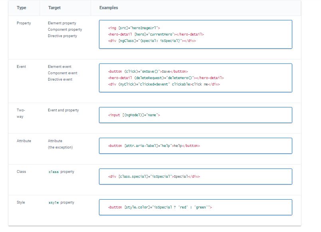Click the ngModel input code example
This screenshot has height=232, width=321.
(134, 115)
